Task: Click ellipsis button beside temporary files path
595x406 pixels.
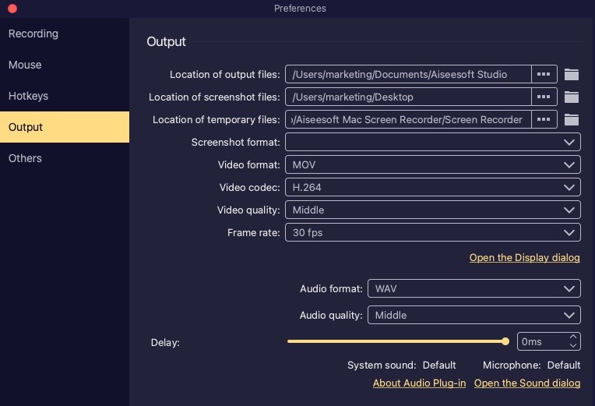Action: [x=544, y=120]
